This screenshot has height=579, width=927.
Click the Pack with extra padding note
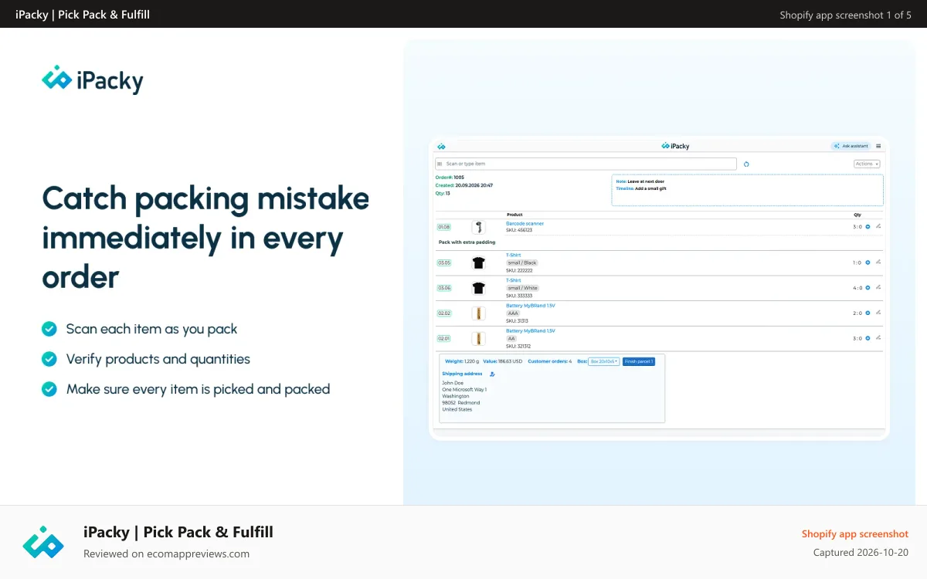(x=467, y=242)
